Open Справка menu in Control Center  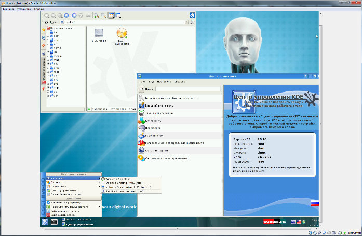click(x=179, y=82)
